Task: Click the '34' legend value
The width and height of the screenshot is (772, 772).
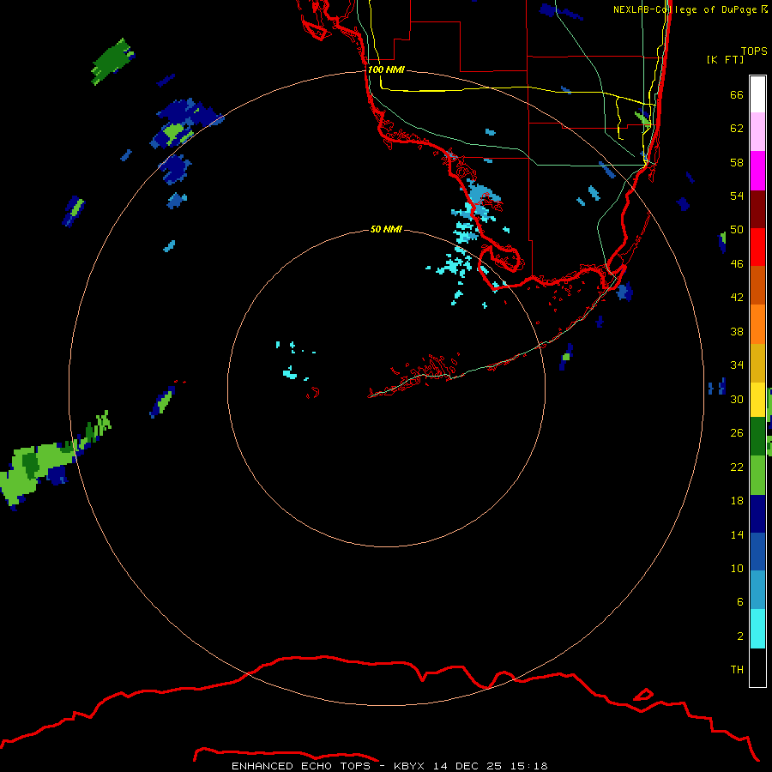Action: [737, 365]
